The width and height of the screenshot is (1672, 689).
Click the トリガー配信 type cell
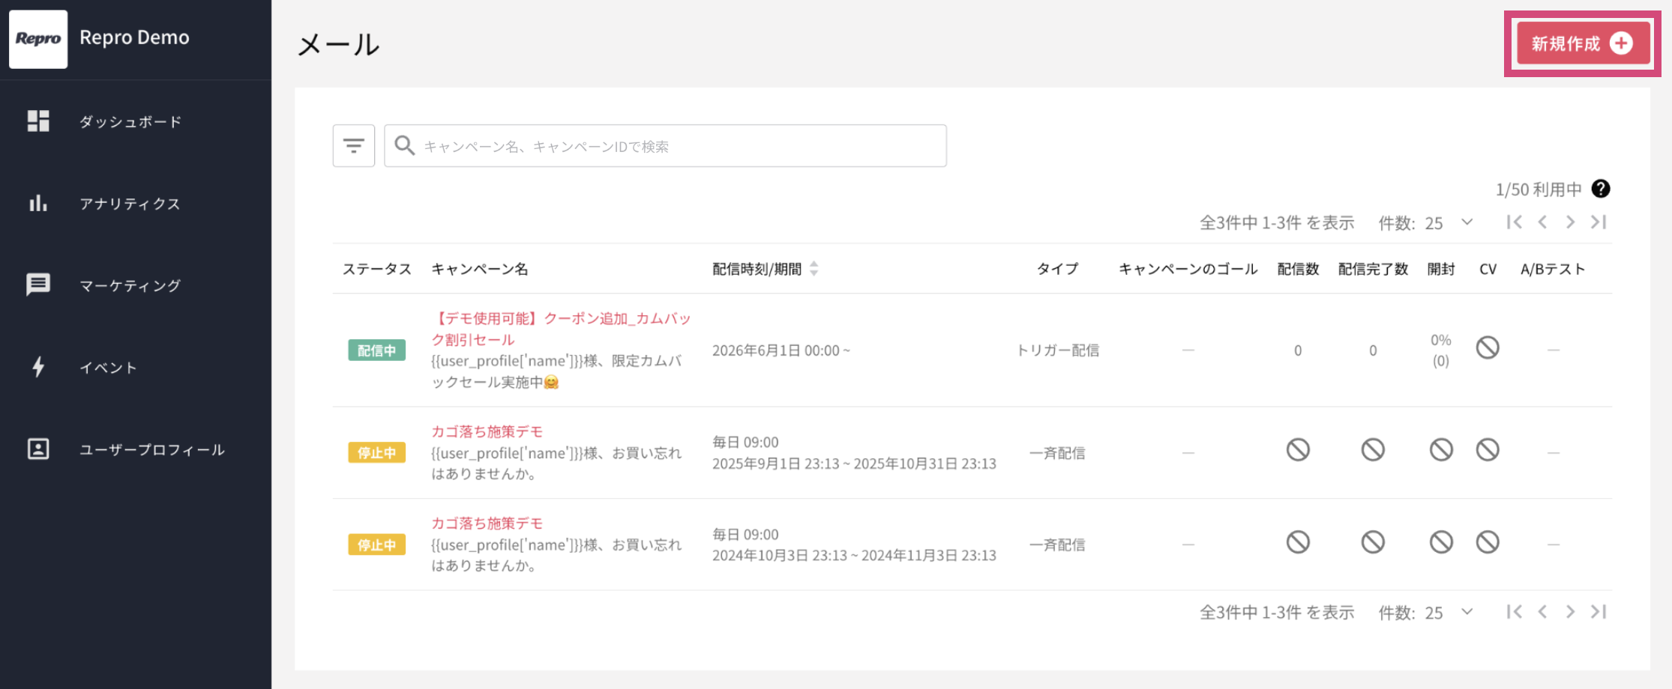[1057, 350]
